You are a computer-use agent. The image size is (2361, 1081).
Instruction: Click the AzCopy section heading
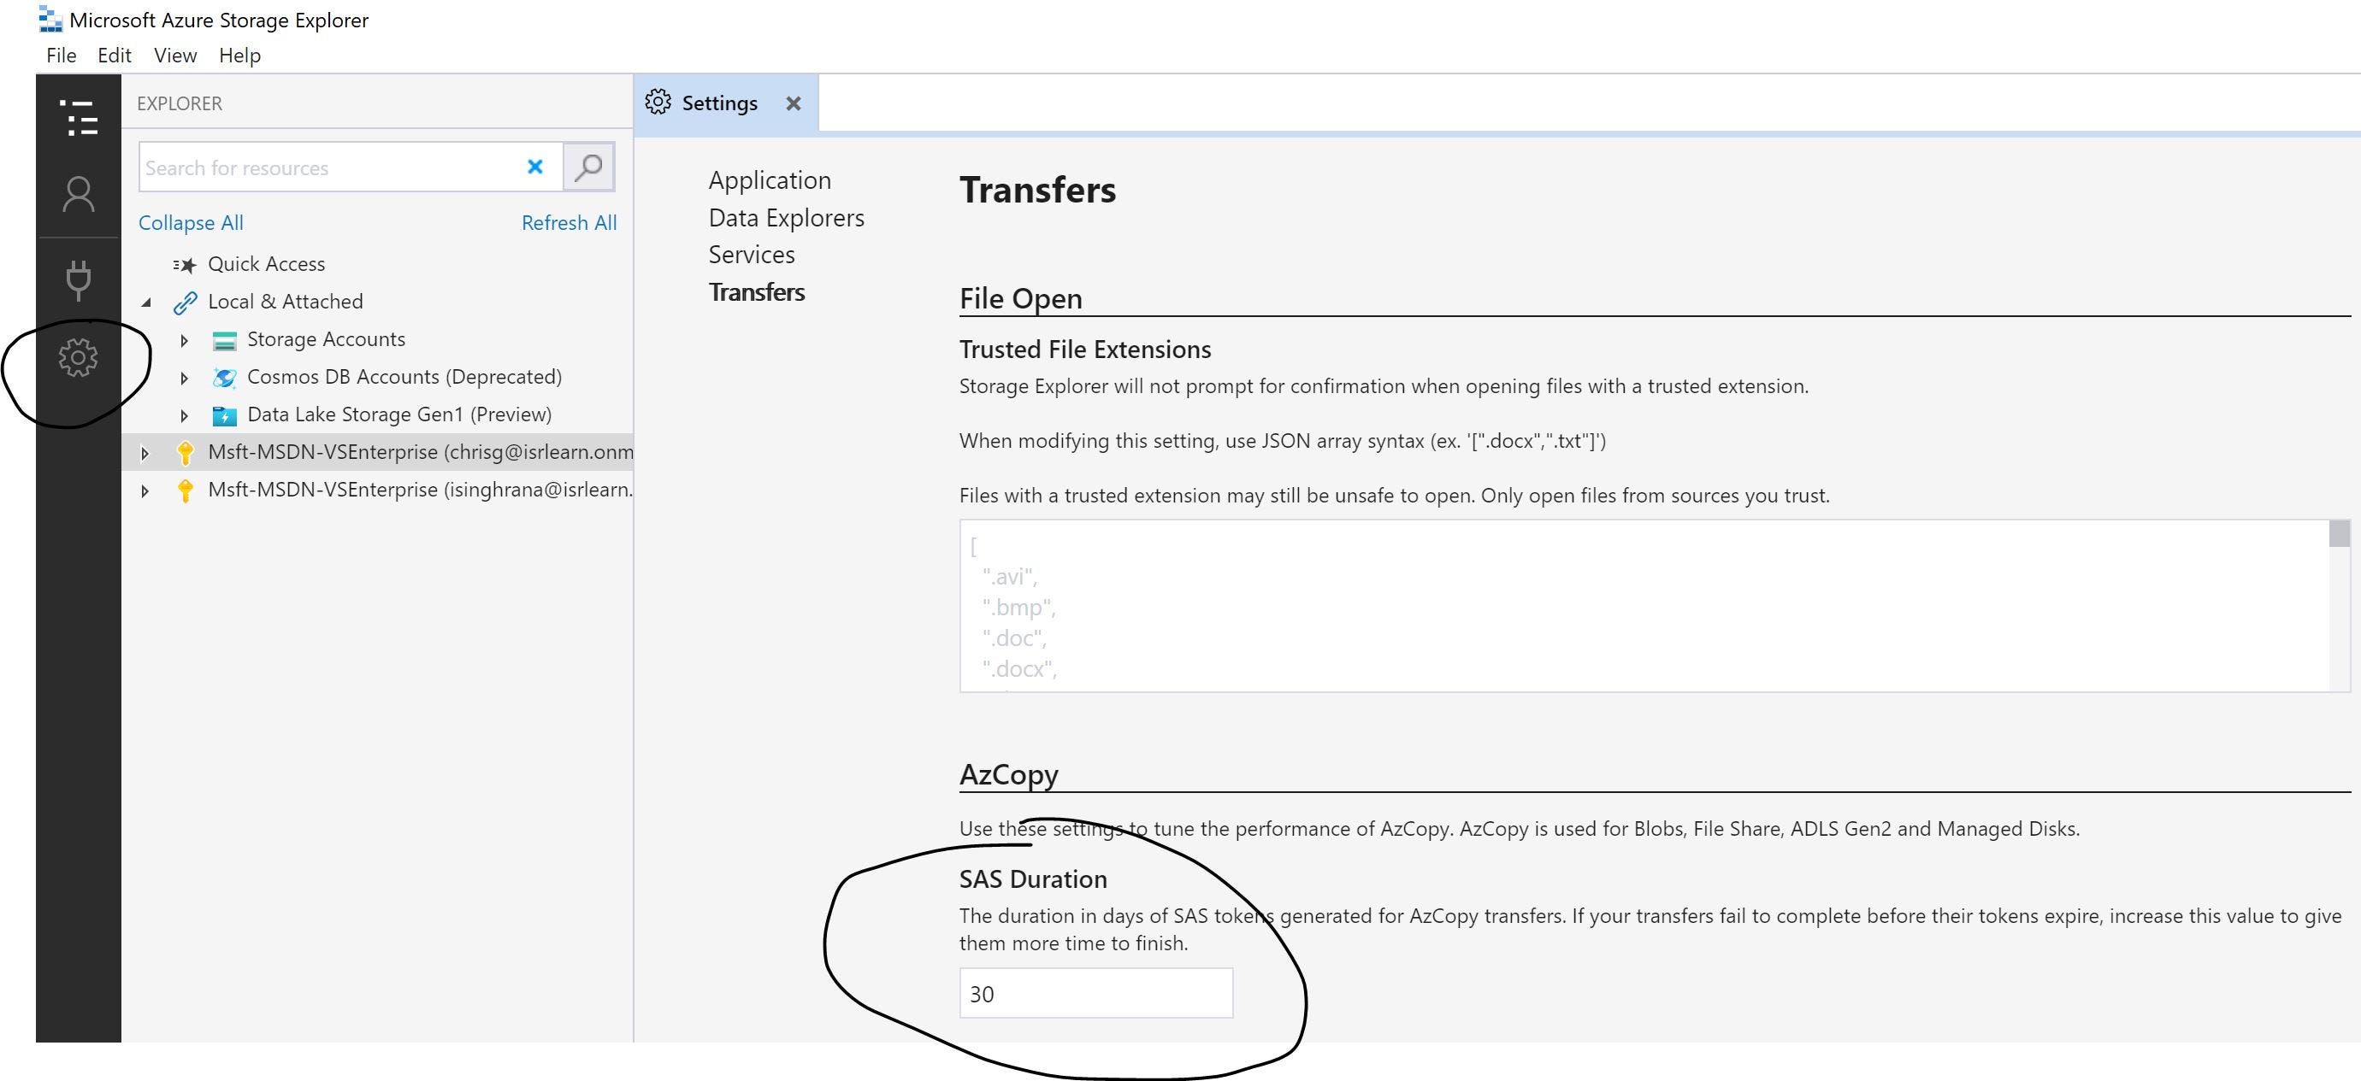pos(1009,774)
